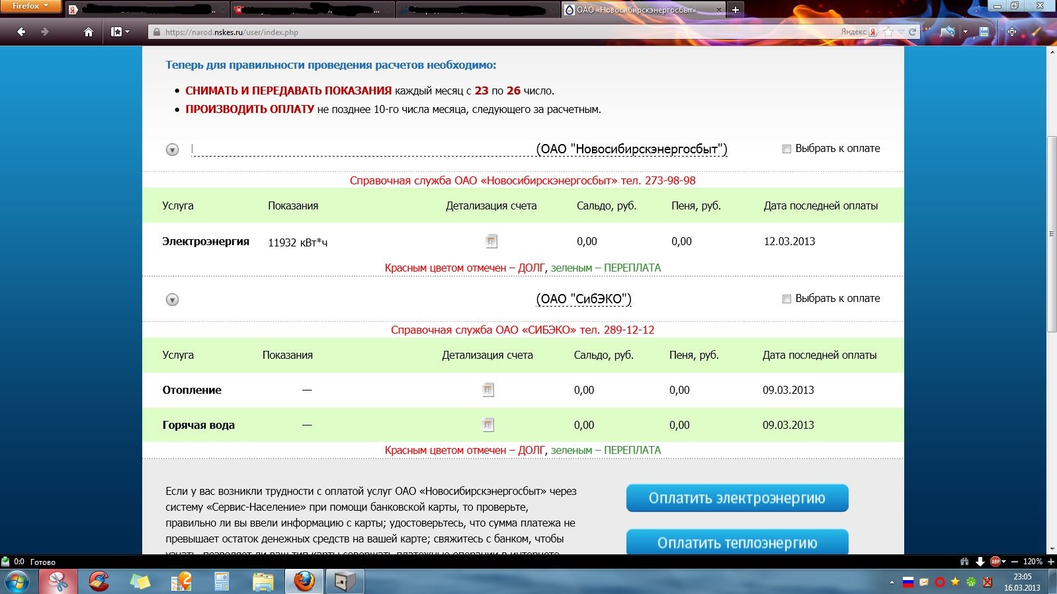Viewport: 1057px width, 594px height.
Task: Collapse the Новосибирскэнергосбыт account section arrow
Action: (172, 150)
